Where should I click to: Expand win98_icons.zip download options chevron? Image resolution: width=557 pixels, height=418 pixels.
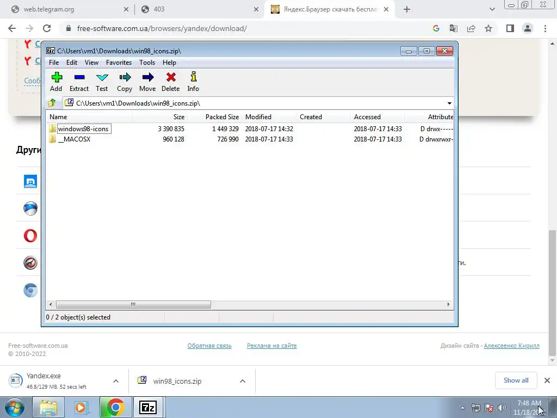[243, 381]
